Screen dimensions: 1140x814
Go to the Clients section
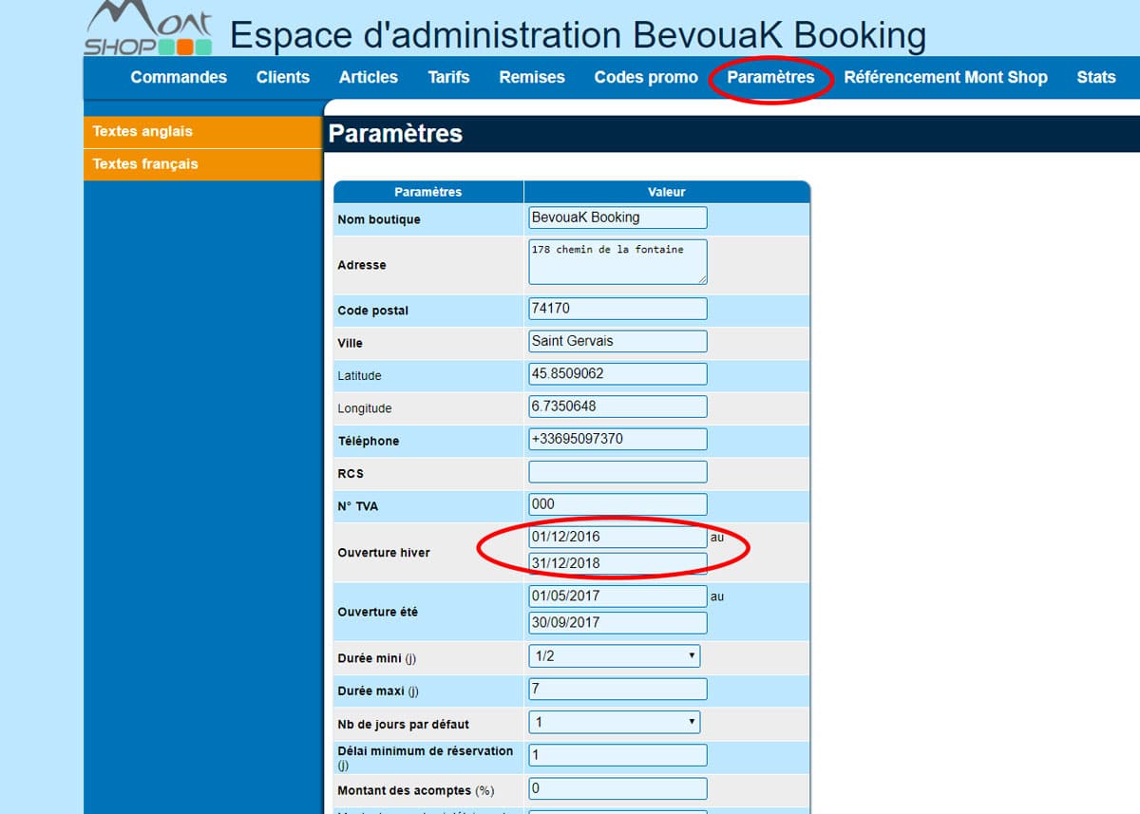(x=283, y=77)
